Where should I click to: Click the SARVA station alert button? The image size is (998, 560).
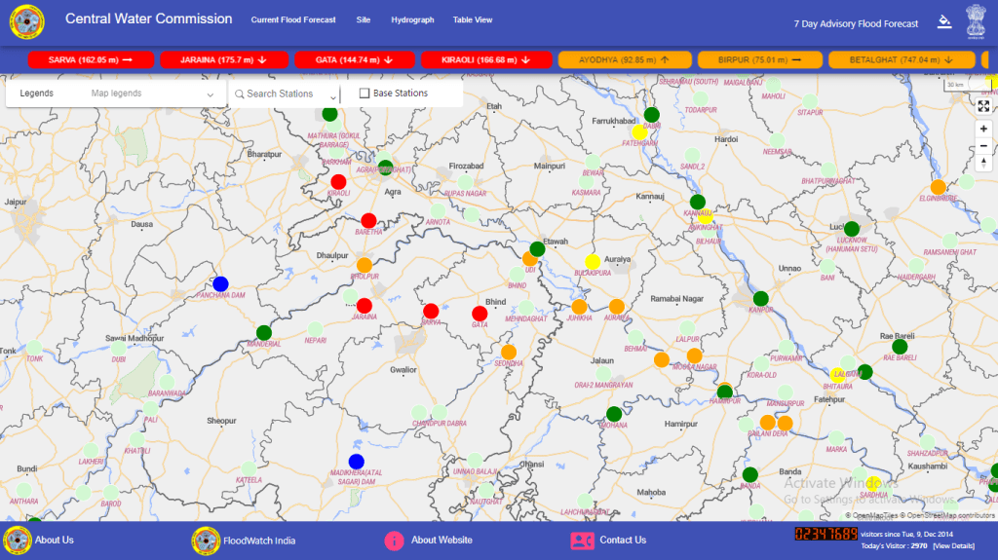coord(89,59)
